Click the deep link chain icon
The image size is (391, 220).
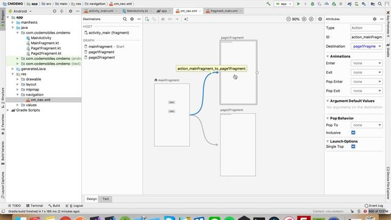point(170,19)
